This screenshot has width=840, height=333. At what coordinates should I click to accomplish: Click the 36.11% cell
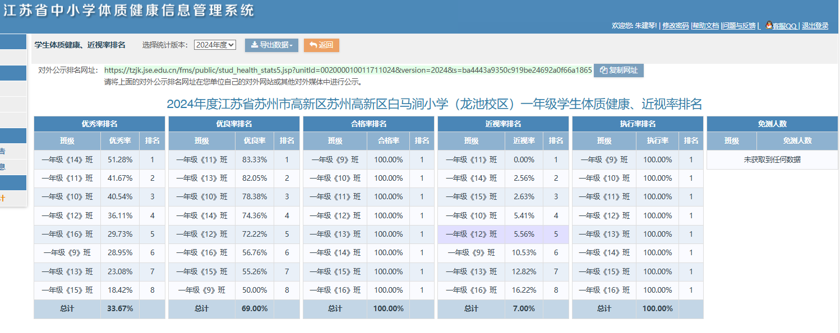[x=120, y=215]
